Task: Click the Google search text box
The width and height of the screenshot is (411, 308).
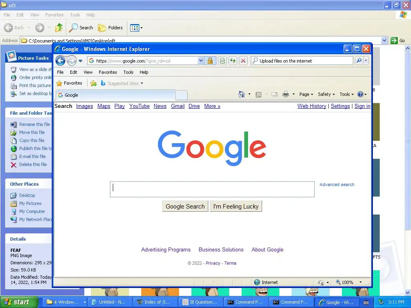Action: (212, 189)
